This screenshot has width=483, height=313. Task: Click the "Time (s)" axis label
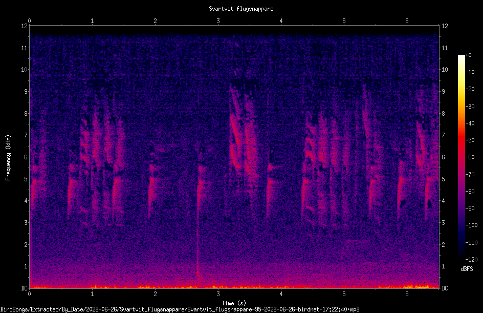coord(234,303)
